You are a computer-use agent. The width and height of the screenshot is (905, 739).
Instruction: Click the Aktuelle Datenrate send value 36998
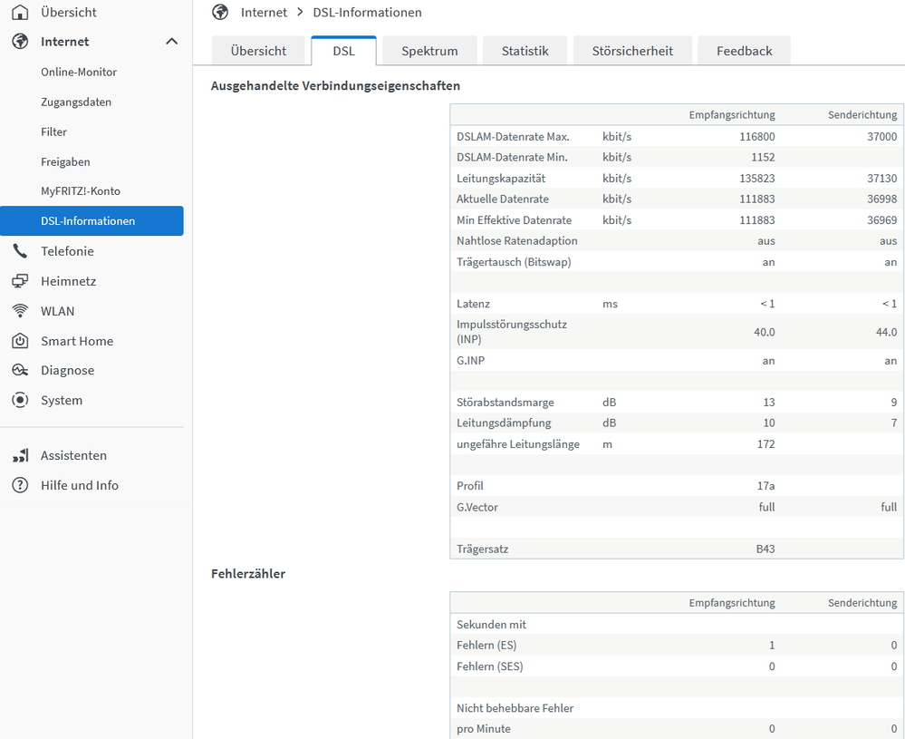tap(881, 199)
